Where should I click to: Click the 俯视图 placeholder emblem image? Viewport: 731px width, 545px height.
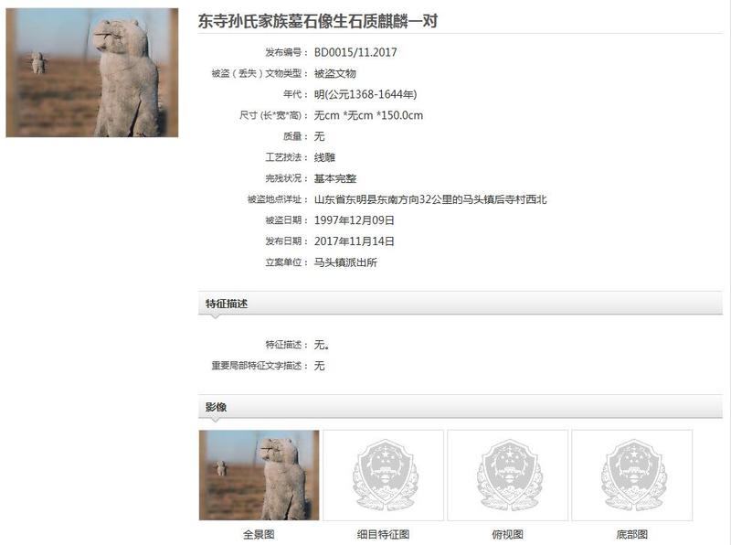coord(508,475)
